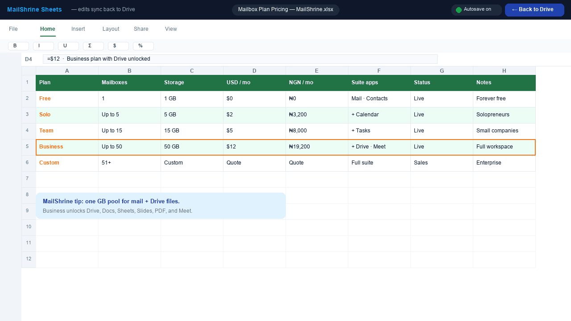Image resolution: width=571 pixels, height=321 pixels.
Task: Select the "Enterprise" notes cell
Action: click(x=504, y=164)
